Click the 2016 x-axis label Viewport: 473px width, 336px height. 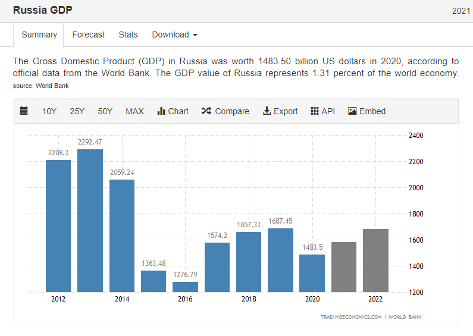pyautogui.click(x=185, y=299)
